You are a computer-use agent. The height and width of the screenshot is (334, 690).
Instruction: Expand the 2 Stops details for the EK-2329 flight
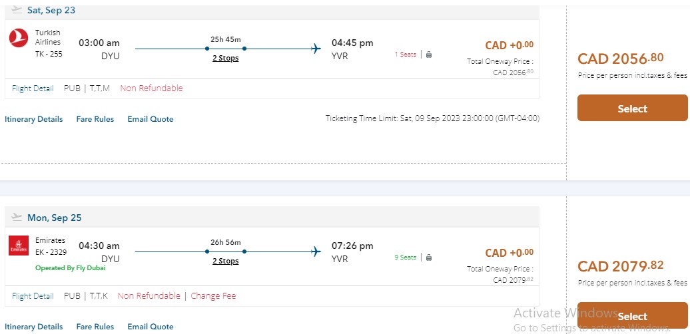click(225, 261)
